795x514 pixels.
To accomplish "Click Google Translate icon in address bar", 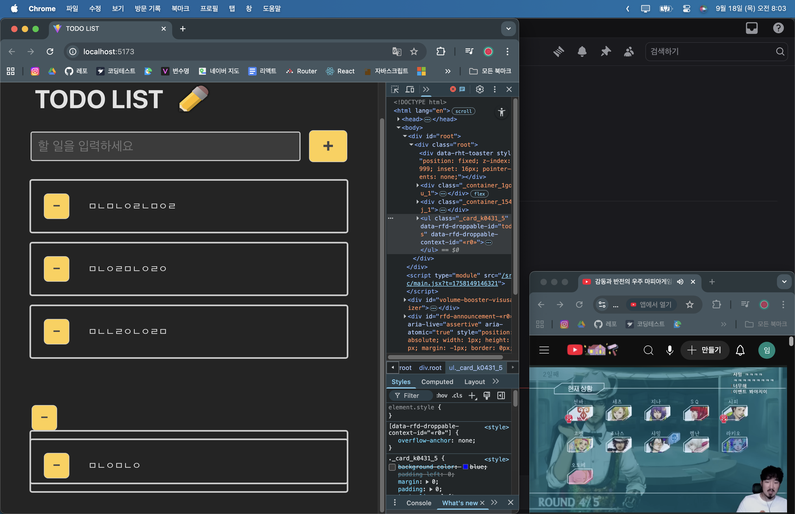I will pyautogui.click(x=396, y=51).
